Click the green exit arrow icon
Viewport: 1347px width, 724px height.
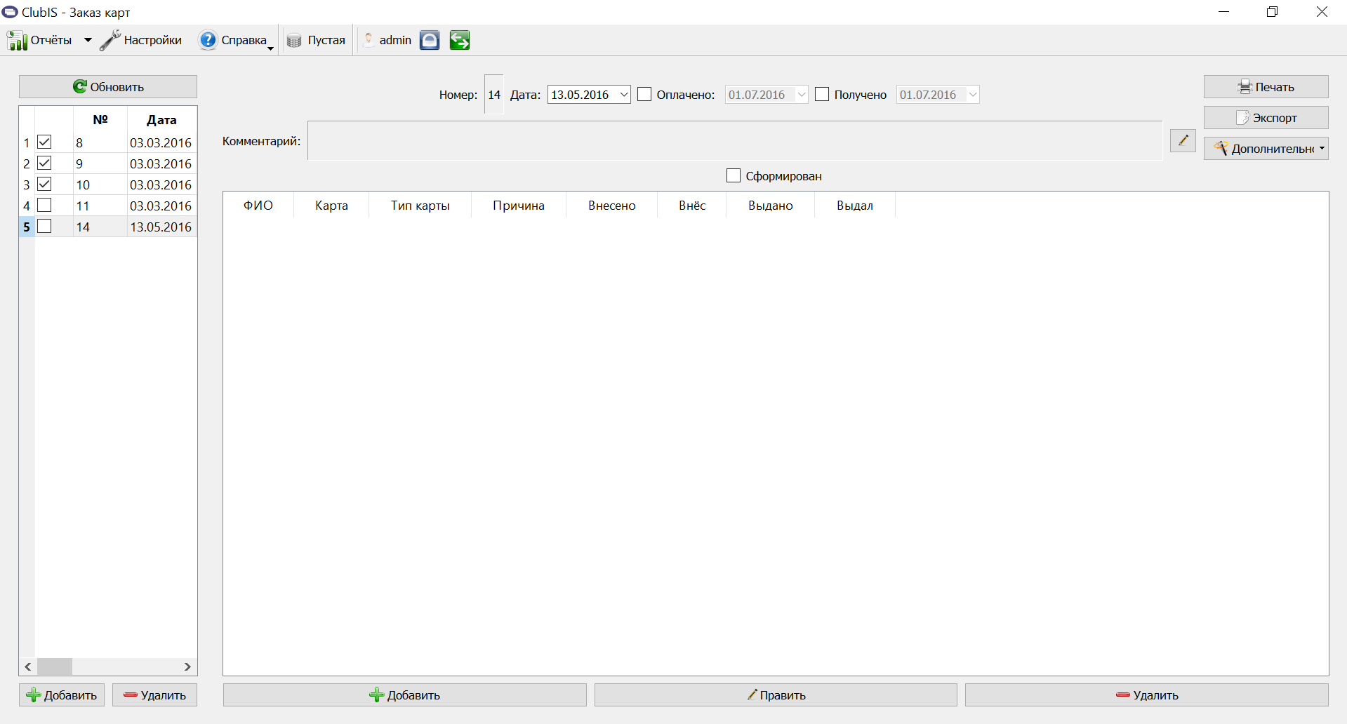tap(460, 41)
